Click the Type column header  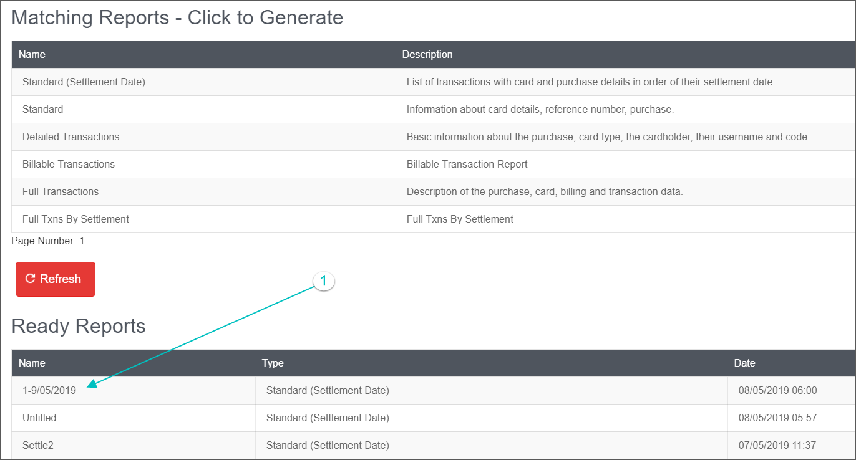[x=273, y=363]
